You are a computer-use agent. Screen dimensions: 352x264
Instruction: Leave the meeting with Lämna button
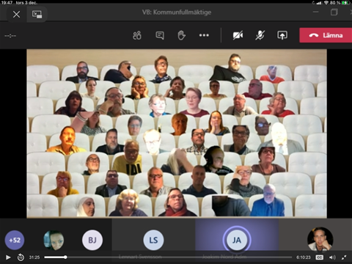326,35
